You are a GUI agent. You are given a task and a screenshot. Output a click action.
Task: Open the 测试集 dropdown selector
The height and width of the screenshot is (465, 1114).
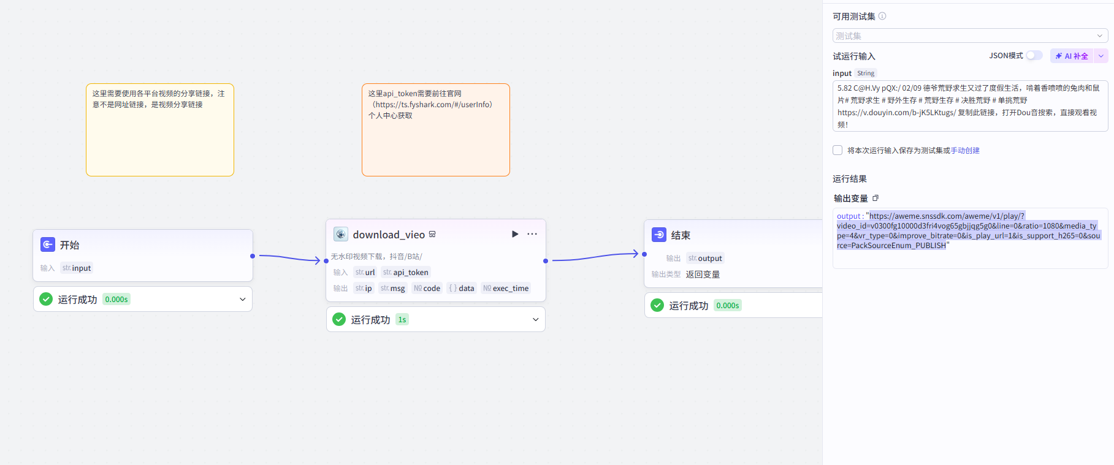970,36
